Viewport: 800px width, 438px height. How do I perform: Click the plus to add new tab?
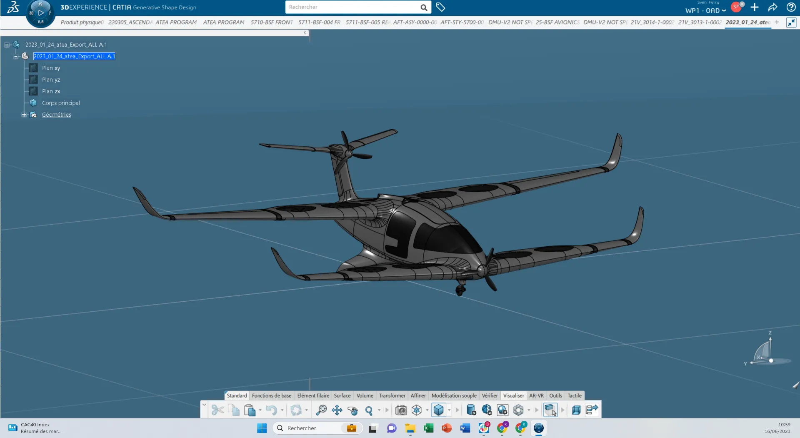click(777, 23)
